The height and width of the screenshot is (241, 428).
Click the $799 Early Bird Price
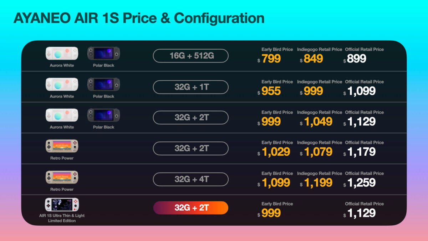pos(271,59)
